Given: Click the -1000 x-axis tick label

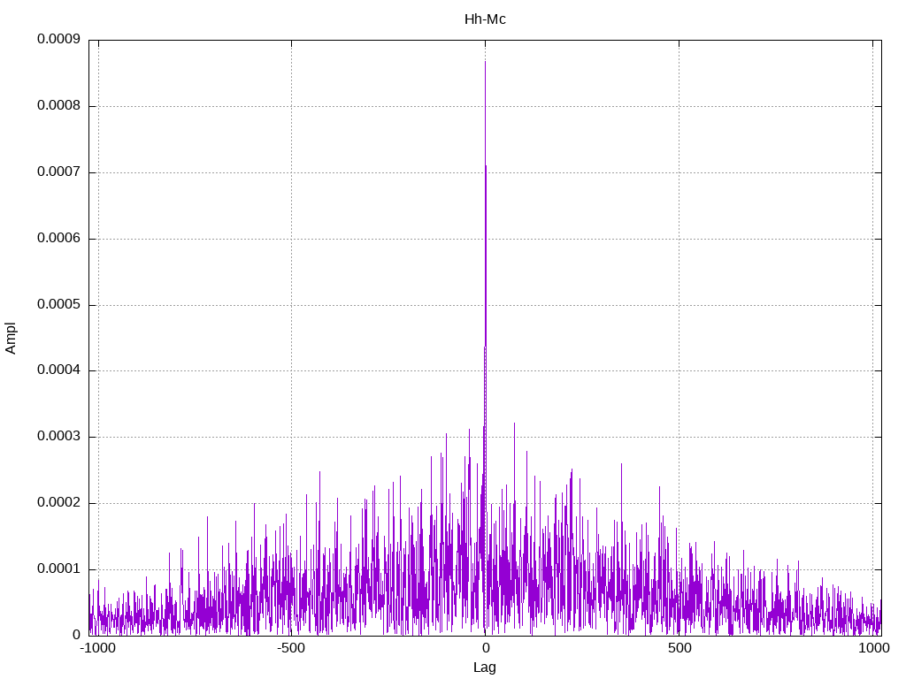Looking at the screenshot, I should click(x=97, y=648).
